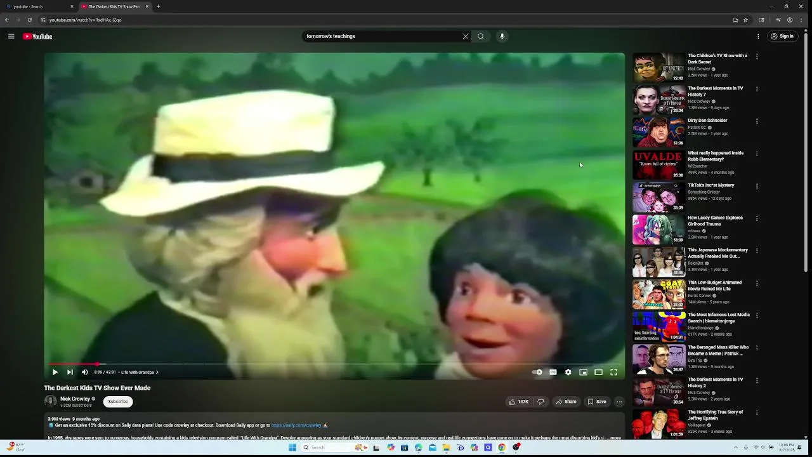This screenshot has height=457, width=812.
Task: Open Microsoft Edge from taskbar
Action: pos(418,447)
